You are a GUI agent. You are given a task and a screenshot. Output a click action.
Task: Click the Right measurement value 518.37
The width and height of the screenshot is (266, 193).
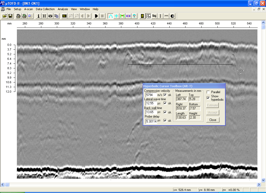pyautogui.click(x=182, y=108)
